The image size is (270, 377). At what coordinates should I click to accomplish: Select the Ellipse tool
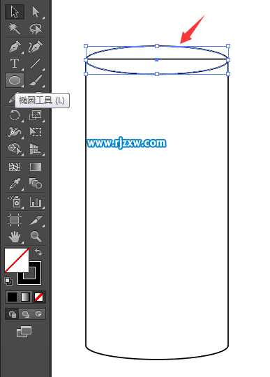pos(15,80)
